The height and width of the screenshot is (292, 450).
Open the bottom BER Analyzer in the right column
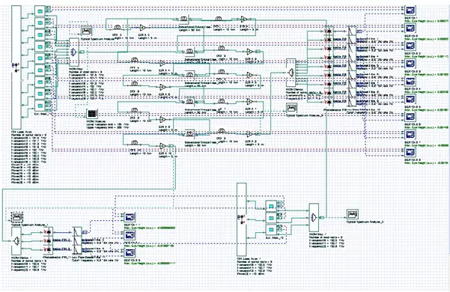410,152
